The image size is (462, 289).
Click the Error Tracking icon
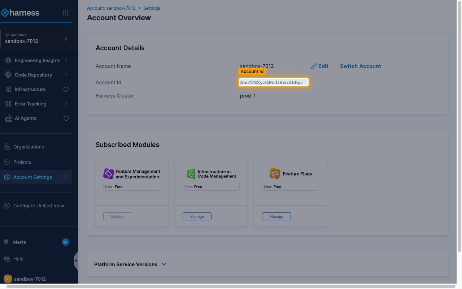8,104
